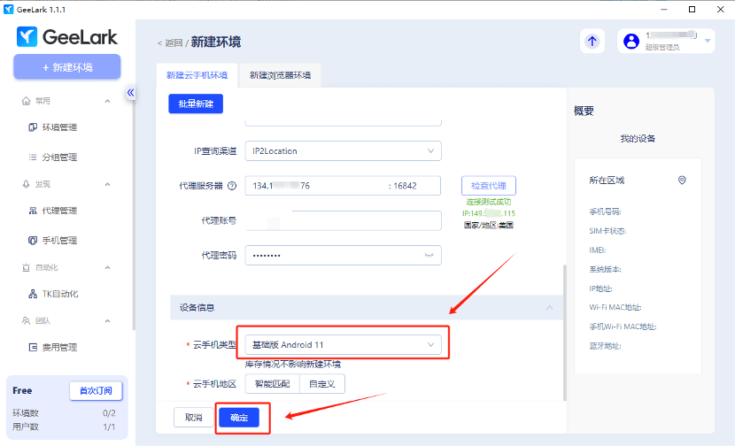This screenshot has width=735, height=446.
Task: Select 自定义 for cloud phone region
Action: tap(321, 383)
